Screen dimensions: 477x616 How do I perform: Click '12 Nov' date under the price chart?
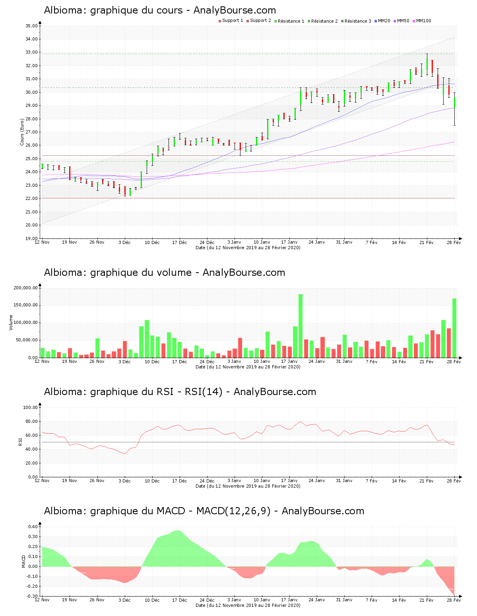(42, 242)
